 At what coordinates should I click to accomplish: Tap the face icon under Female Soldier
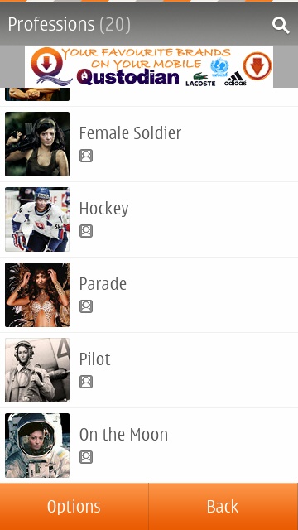click(x=86, y=156)
